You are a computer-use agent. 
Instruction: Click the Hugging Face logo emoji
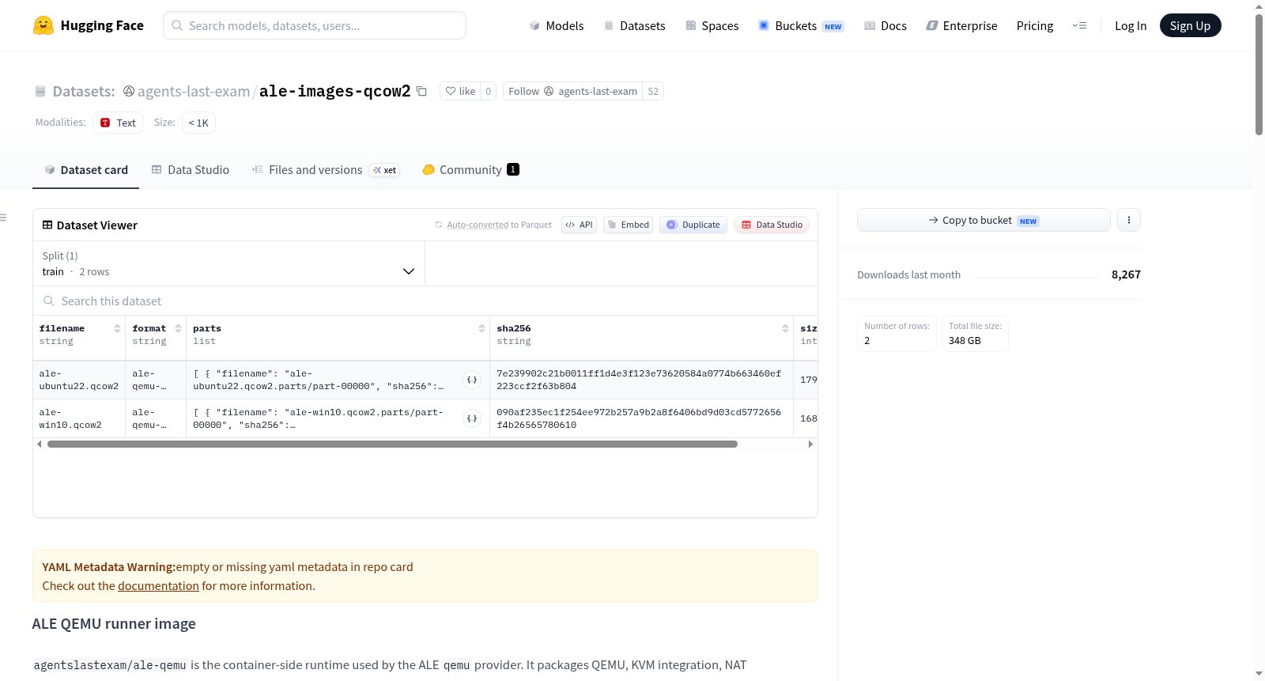[x=43, y=25]
